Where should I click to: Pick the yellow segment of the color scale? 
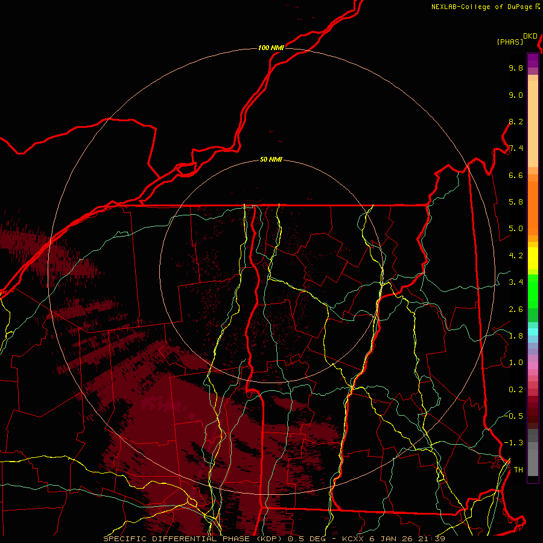(533, 258)
